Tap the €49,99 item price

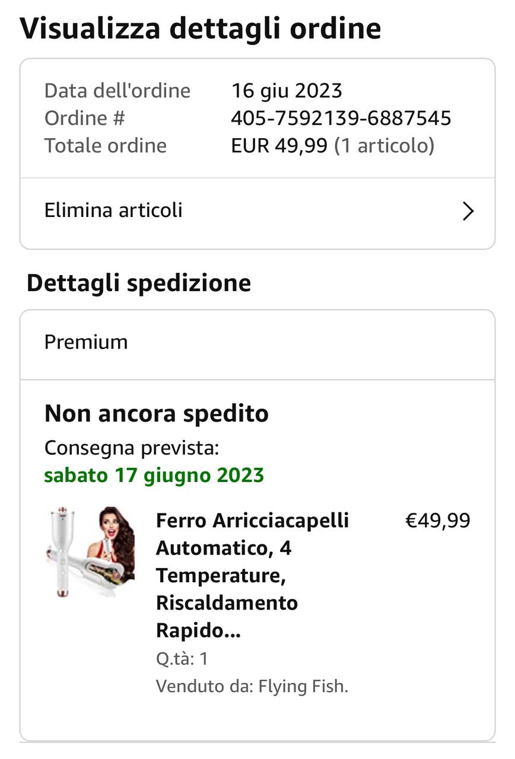click(x=438, y=521)
